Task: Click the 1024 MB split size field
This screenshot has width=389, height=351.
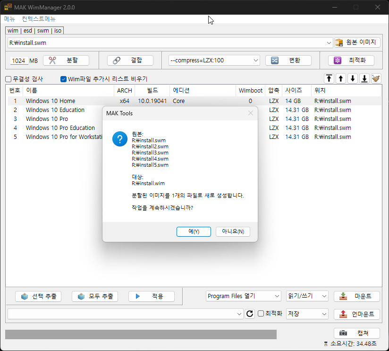Action: pyautogui.click(x=19, y=60)
